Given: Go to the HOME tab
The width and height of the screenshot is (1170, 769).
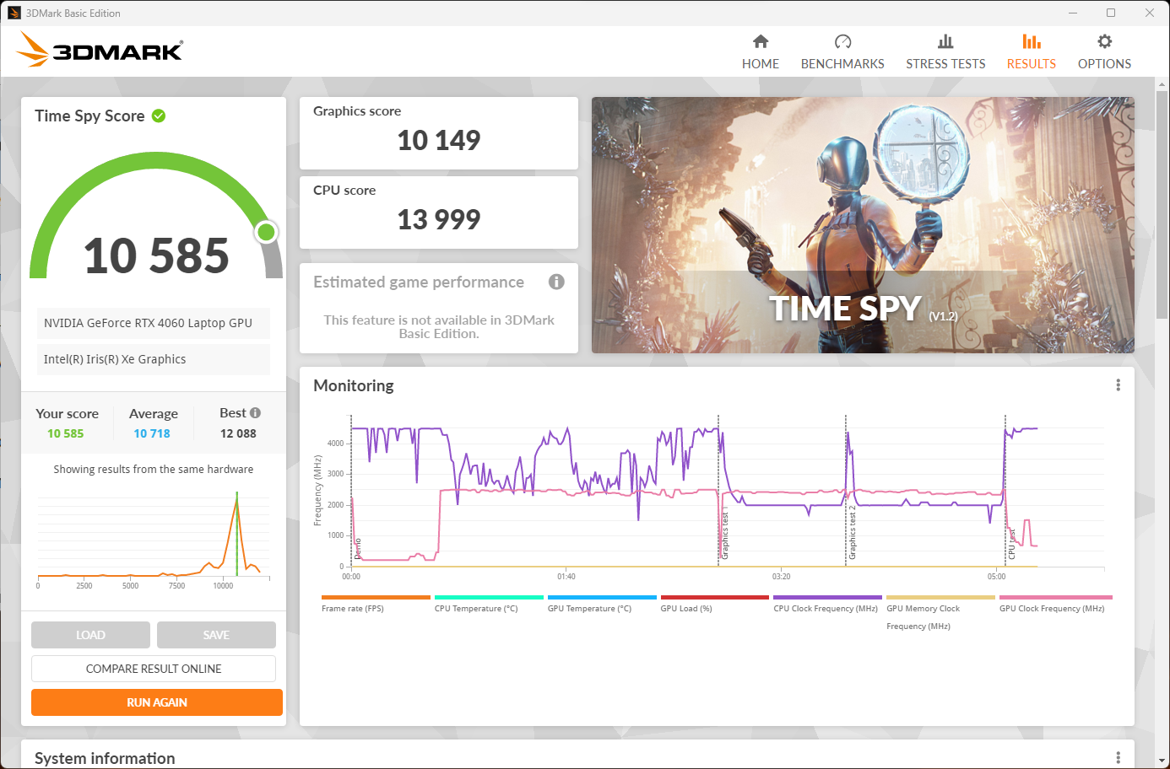Looking at the screenshot, I should (761, 64).
